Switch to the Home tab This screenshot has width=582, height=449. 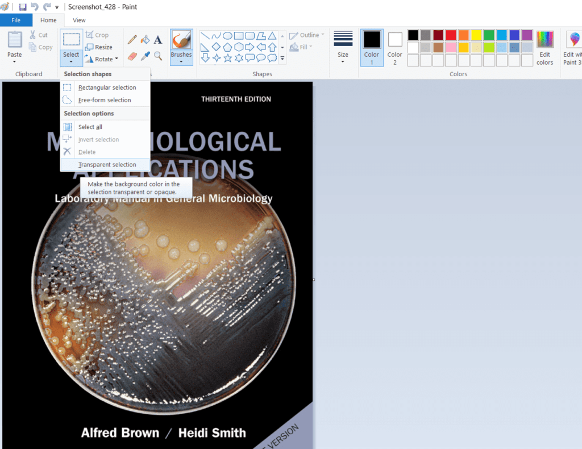pyautogui.click(x=48, y=20)
